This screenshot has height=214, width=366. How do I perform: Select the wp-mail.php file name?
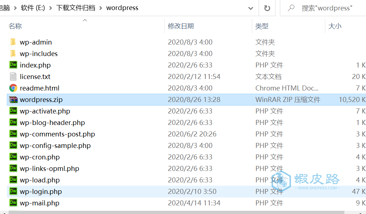(40, 203)
